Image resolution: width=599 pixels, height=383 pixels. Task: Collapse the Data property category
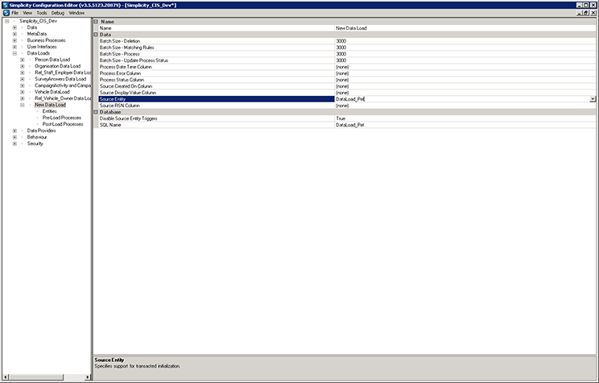[x=96, y=35]
